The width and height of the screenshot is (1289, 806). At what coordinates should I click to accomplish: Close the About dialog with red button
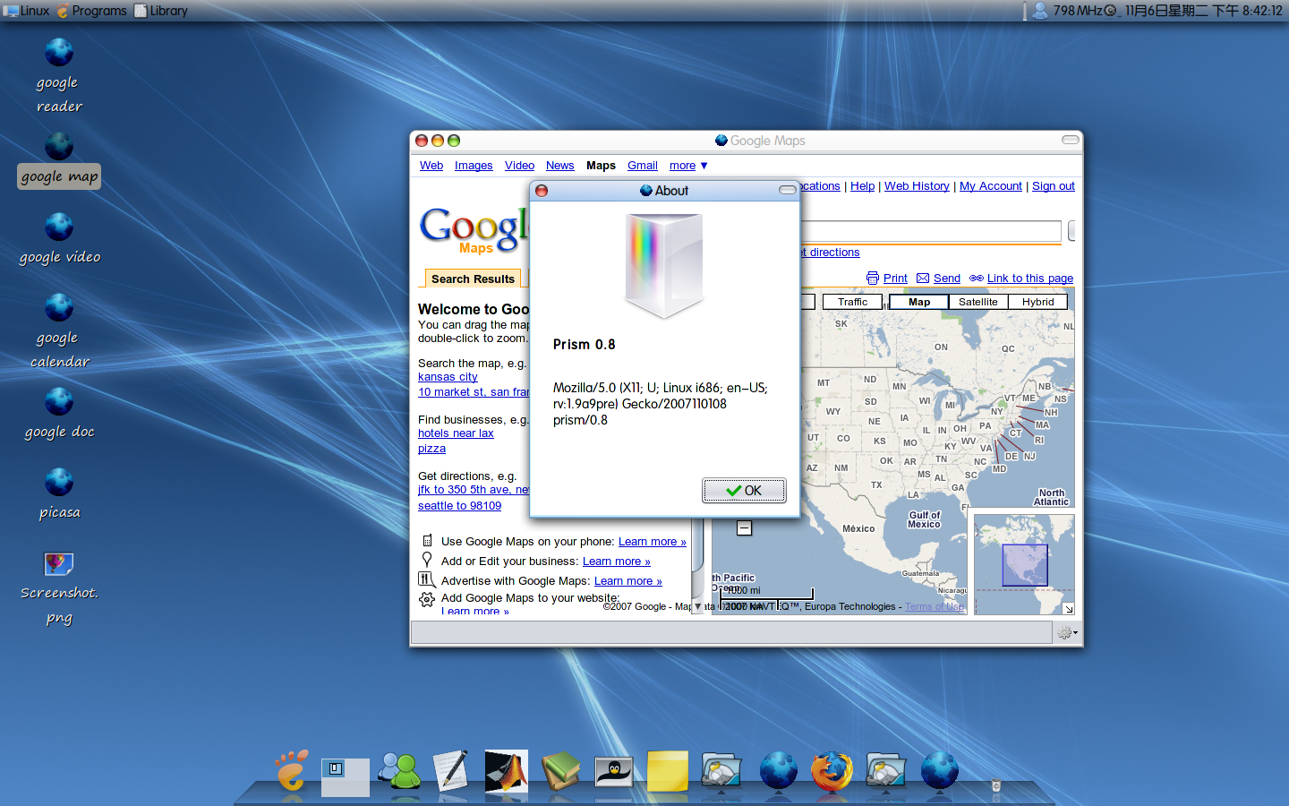tap(542, 191)
